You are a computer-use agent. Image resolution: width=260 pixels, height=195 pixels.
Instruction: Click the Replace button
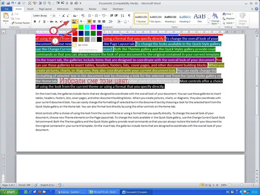229,18
